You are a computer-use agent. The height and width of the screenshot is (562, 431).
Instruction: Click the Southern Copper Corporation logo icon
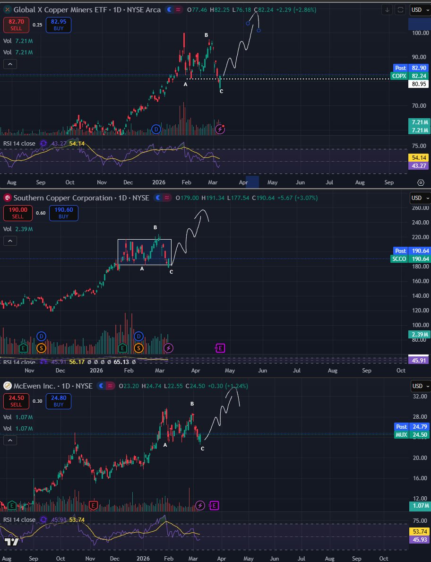(7, 198)
